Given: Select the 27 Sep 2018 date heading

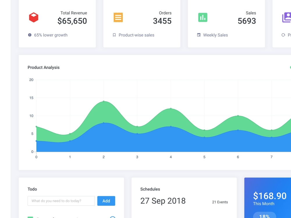Looking at the screenshot, I should point(163,201).
